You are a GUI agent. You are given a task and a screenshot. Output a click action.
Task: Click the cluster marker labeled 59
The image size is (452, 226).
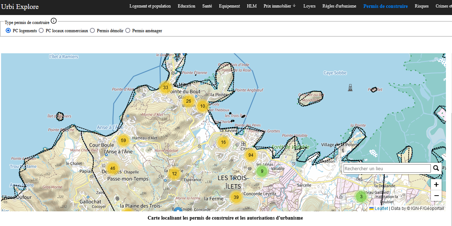click(123, 141)
